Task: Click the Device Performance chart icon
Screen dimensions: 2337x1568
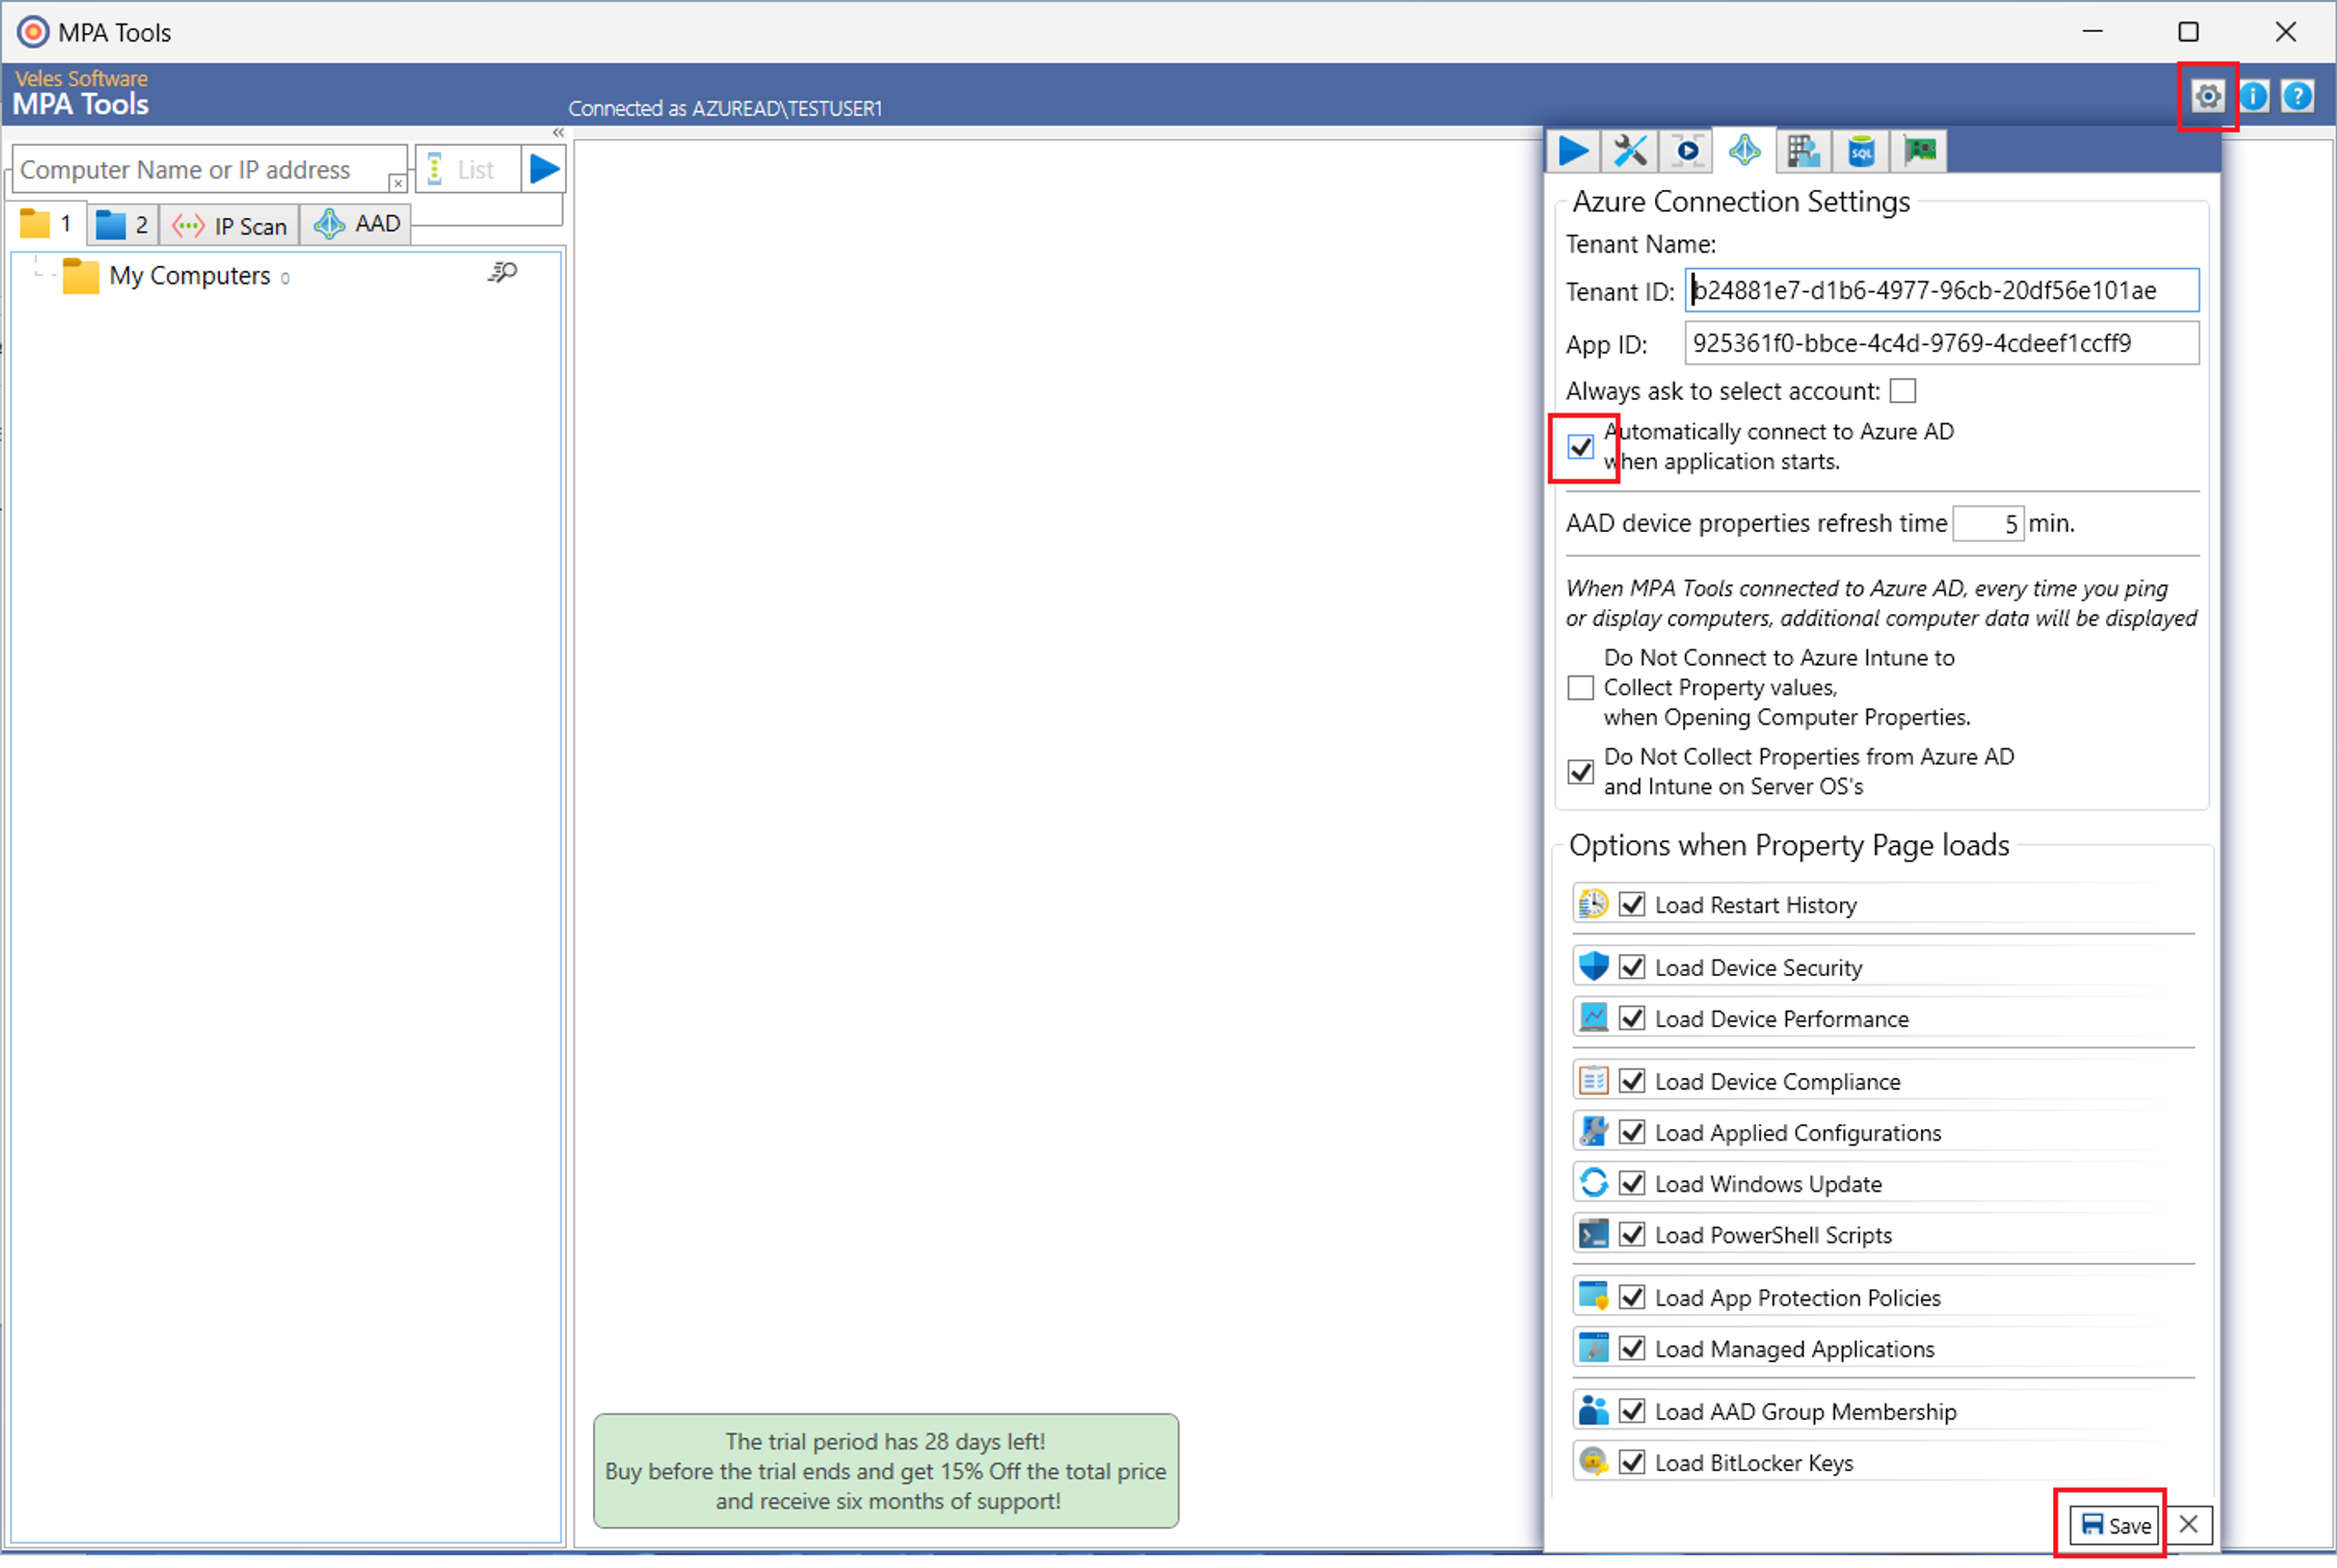Action: [x=1593, y=1018]
